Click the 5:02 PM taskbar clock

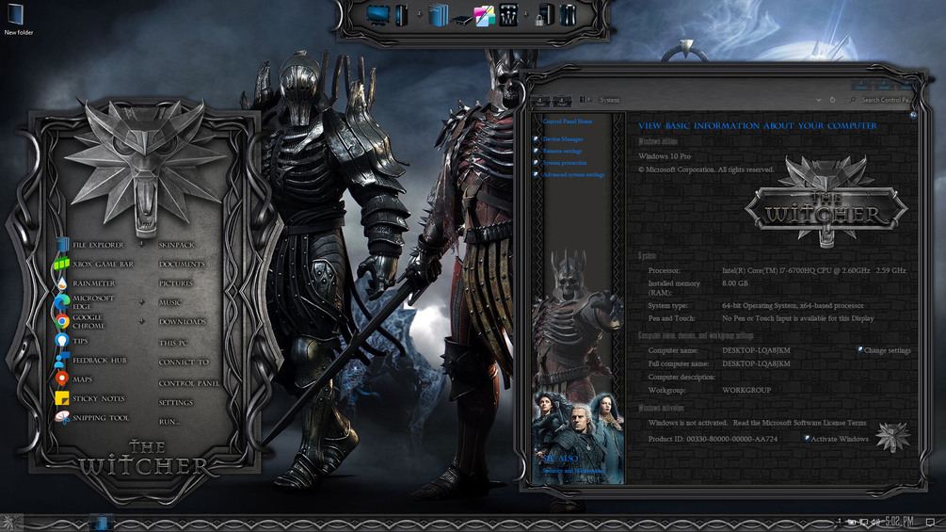click(x=899, y=522)
